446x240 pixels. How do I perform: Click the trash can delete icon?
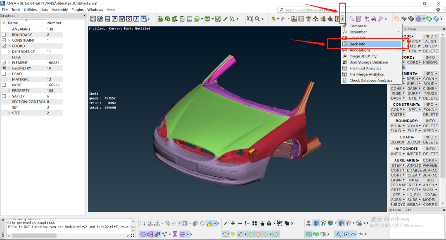(x=308, y=19)
